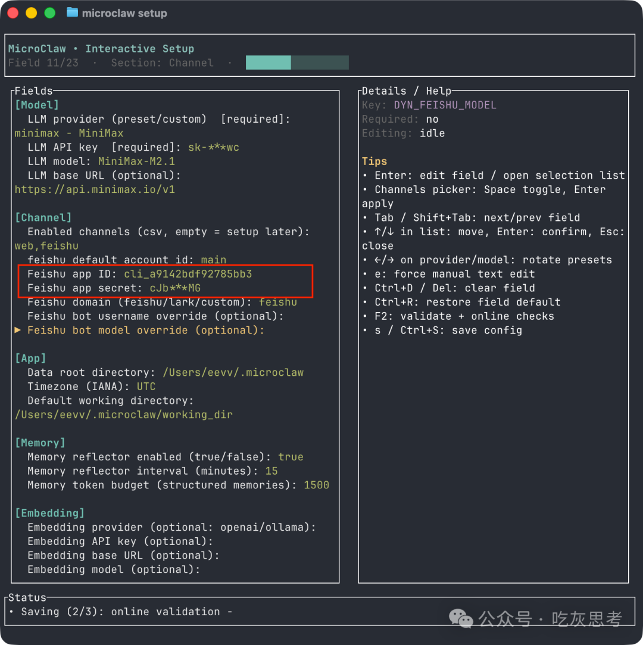Select the Embedding API key field
Viewport: 643px width, 645px height.
[x=120, y=541]
